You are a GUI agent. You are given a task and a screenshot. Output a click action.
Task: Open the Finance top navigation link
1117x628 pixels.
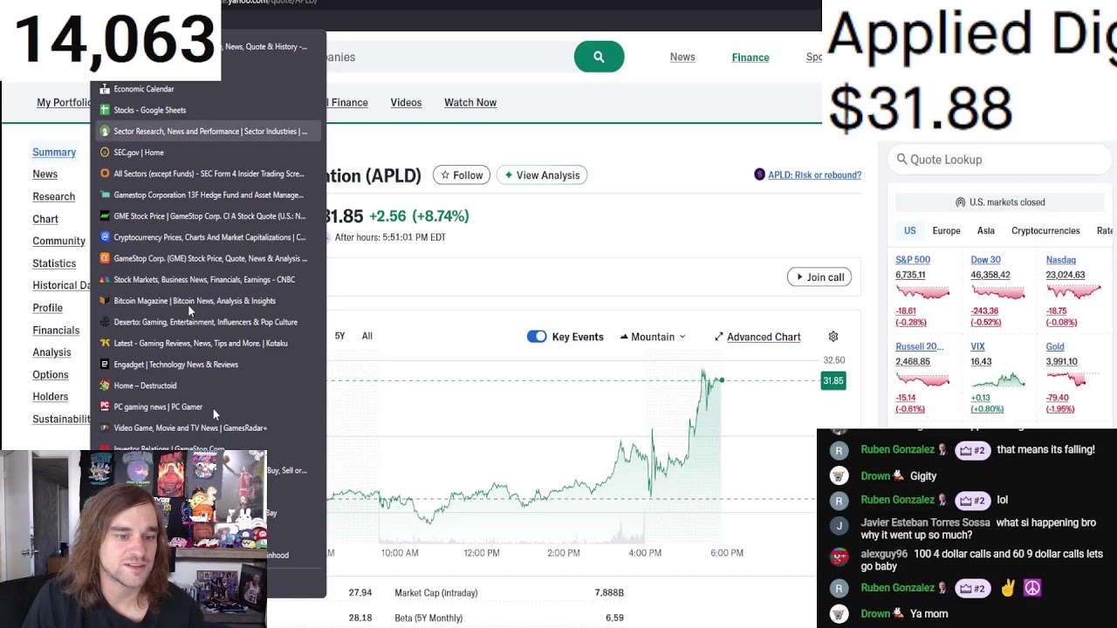coord(750,58)
